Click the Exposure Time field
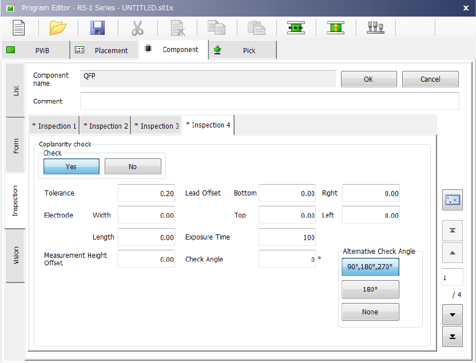 point(287,237)
